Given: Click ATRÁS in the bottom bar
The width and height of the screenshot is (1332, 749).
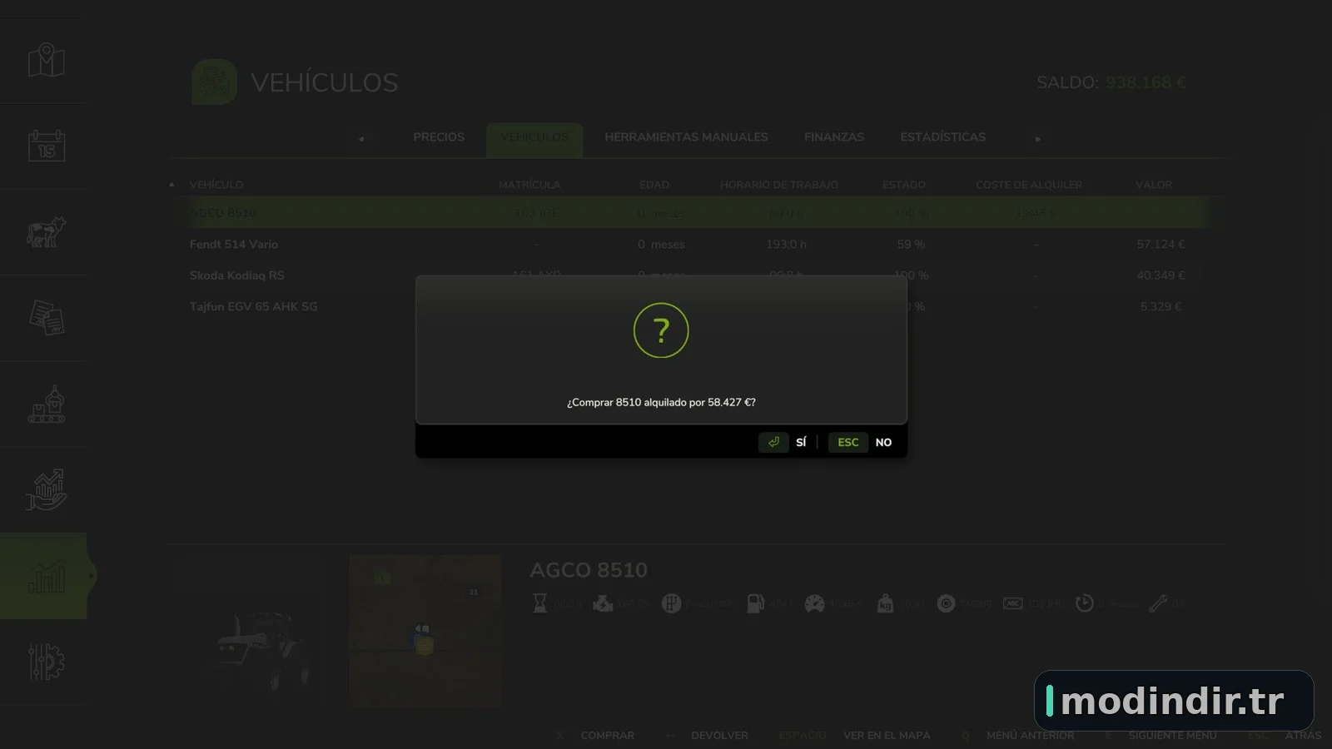Looking at the screenshot, I should [1303, 736].
